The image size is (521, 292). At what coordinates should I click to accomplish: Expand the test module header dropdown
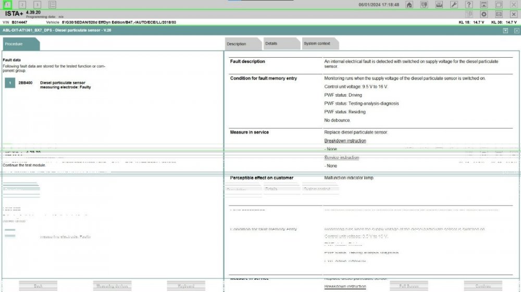(x=505, y=31)
